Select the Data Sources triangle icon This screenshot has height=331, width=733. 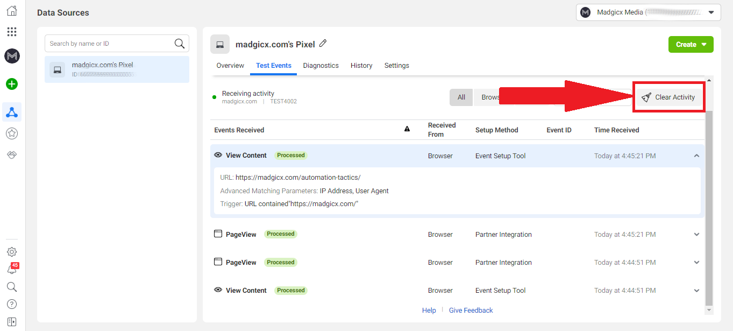(x=12, y=112)
